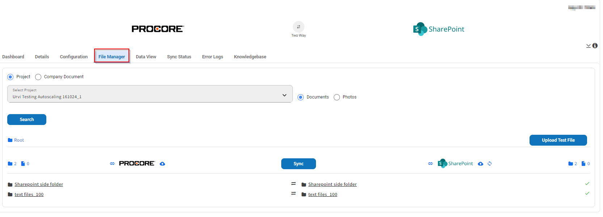The image size is (603, 217).
Task: Click the info icon at top right
Action: 595,46
